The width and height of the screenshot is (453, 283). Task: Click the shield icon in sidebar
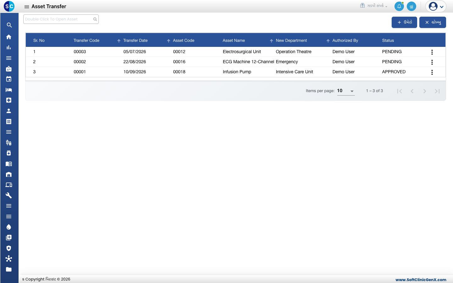point(9,248)
